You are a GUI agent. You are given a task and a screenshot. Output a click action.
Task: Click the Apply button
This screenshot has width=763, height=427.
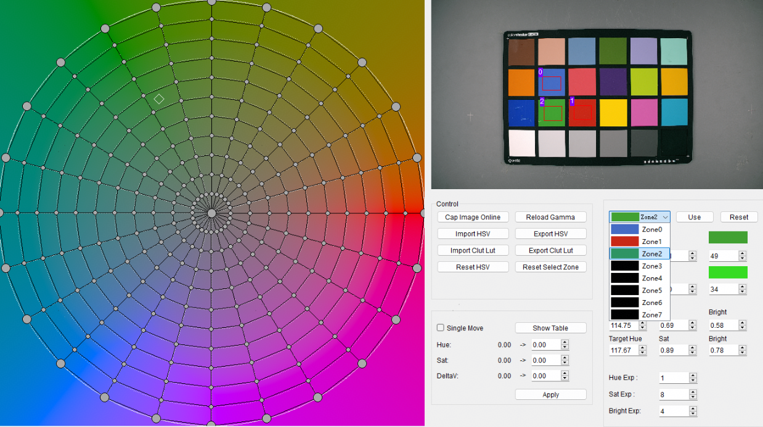[x=550, y=394]
